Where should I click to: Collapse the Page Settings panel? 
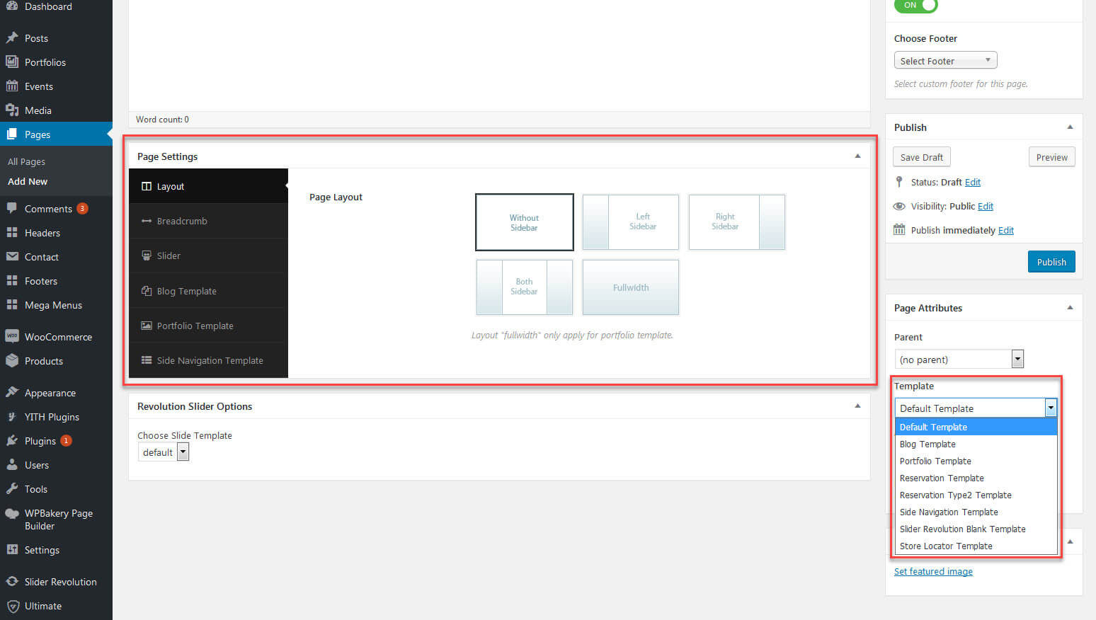(857, 156)
